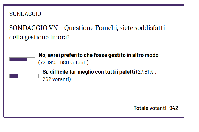
Task: Click the SONDAGGIO header label
Action: coord(25,14)
